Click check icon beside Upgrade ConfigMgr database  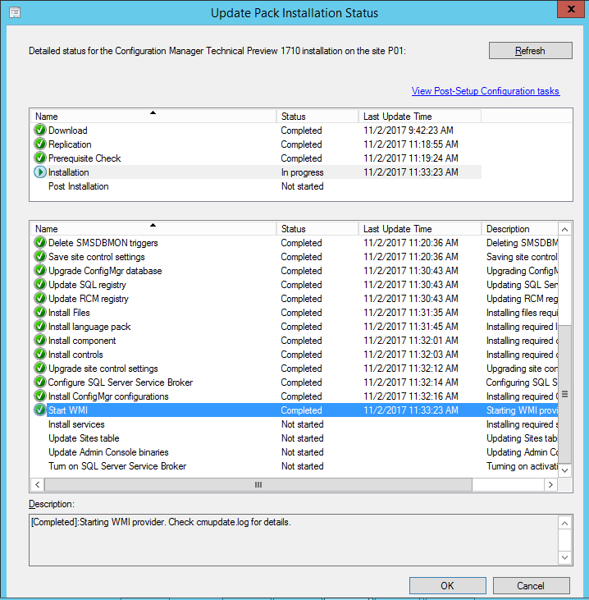pos(39,271)
